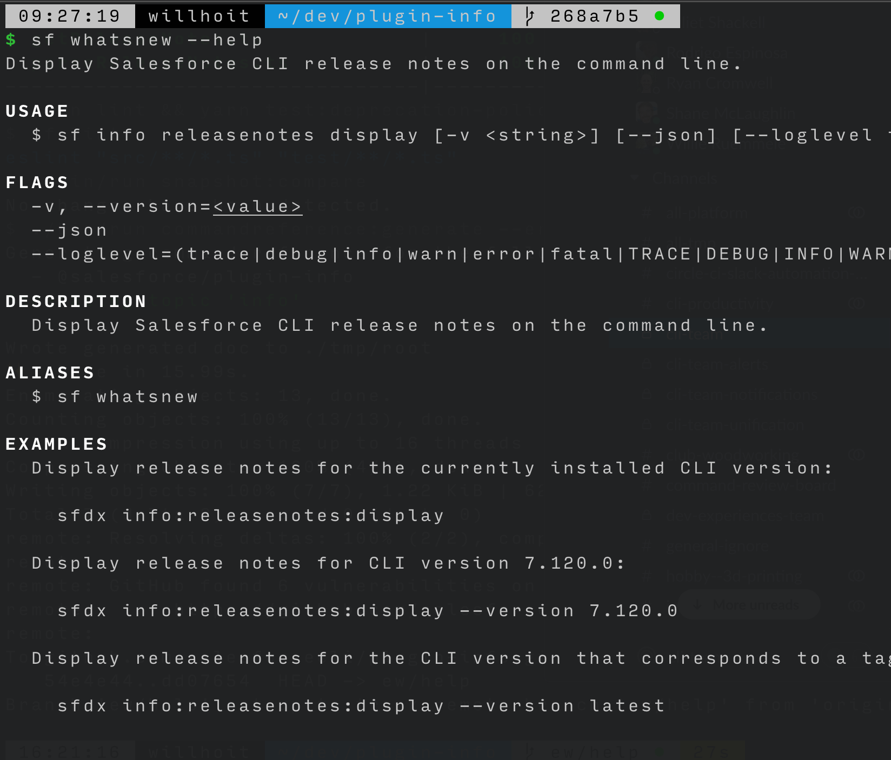Screen dimensions: 891x760
Task: Click the DESCRIPTION heading
Action: 76,302
